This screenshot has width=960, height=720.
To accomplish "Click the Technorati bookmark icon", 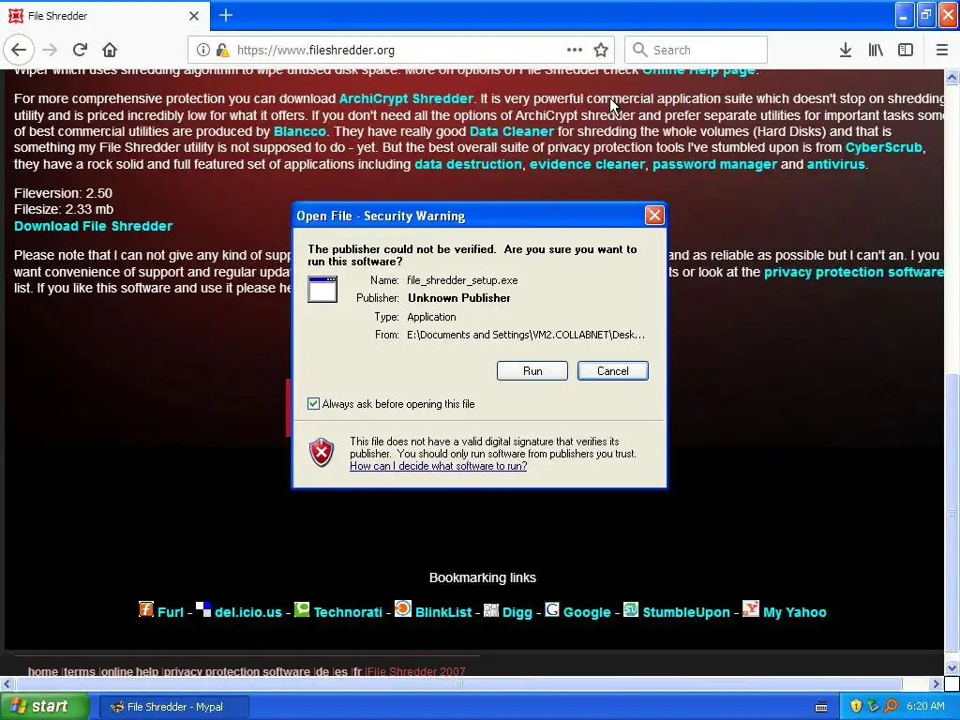I will point(302,609).
